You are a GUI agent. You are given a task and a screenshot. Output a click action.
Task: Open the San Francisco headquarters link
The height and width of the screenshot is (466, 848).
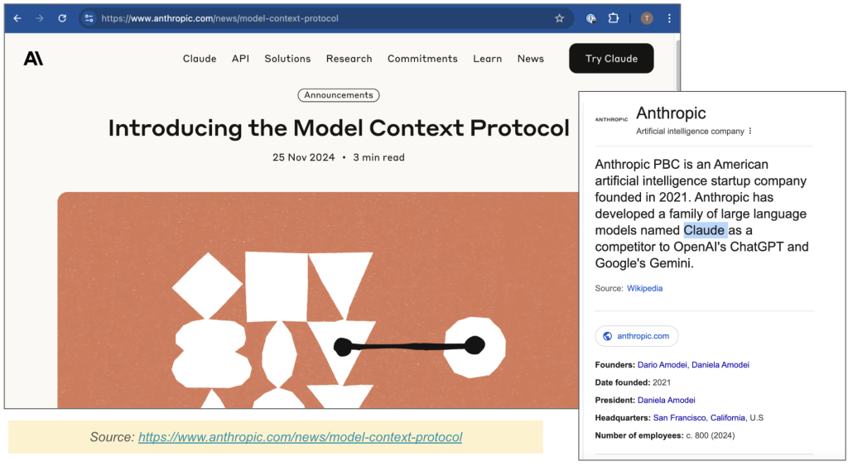tap(679, 418)
